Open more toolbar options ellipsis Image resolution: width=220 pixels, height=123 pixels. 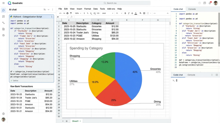[x=155, y=13]
